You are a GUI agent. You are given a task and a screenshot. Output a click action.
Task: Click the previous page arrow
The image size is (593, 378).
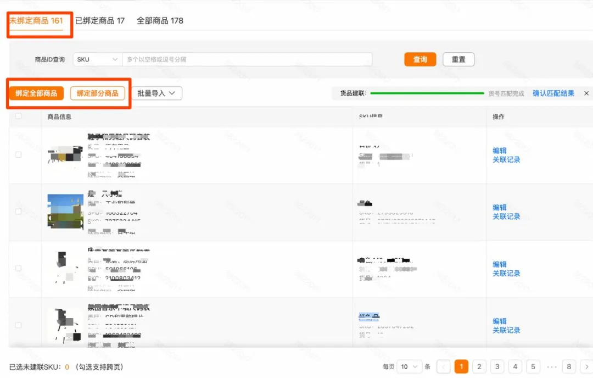[443, 366]
